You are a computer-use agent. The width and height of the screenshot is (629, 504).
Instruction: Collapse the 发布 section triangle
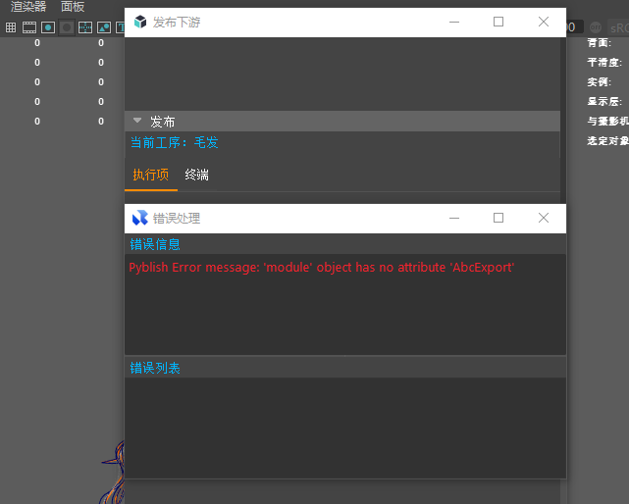pos(137,121)
